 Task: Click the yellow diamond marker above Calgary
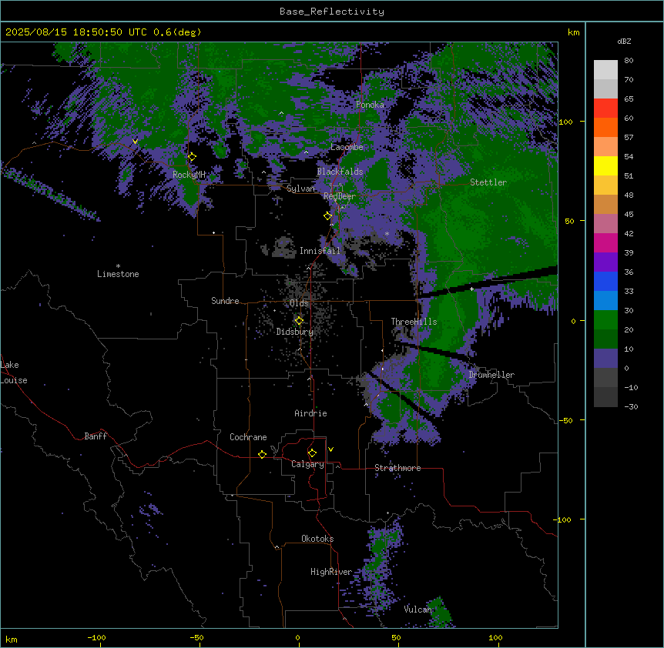tap(313, 453)
